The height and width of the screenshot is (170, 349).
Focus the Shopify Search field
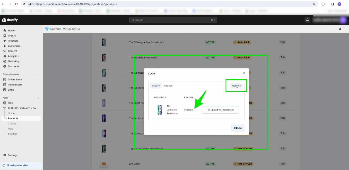point(173,20)
